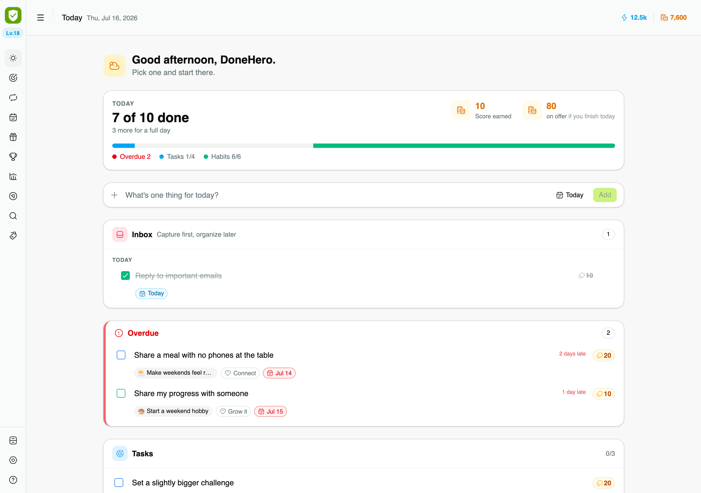This screenshot has height=493, width=701.
Task: Open the Today date picker in quick add
Action: pos(570,195)
